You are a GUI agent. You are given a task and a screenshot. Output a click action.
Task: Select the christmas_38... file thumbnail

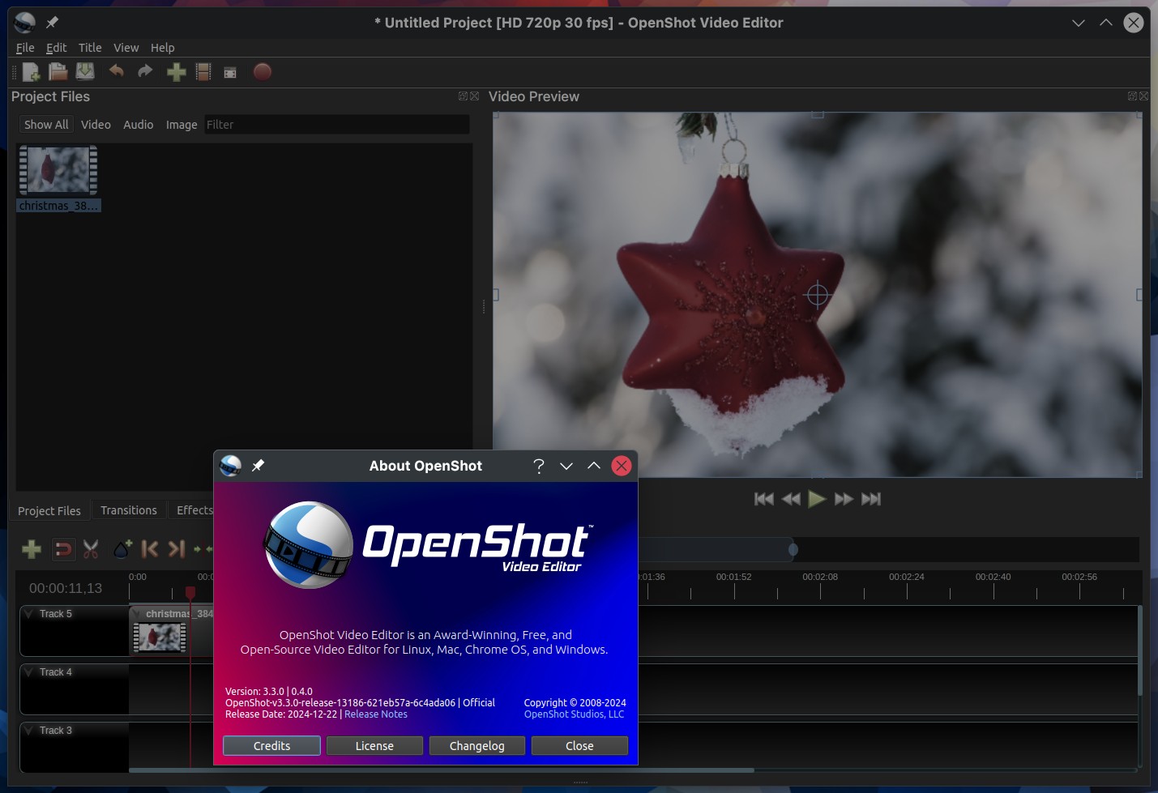(58, 178)
